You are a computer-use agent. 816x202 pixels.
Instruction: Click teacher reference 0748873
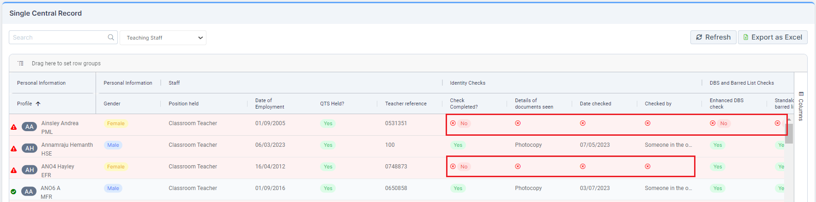coord(396,167)
